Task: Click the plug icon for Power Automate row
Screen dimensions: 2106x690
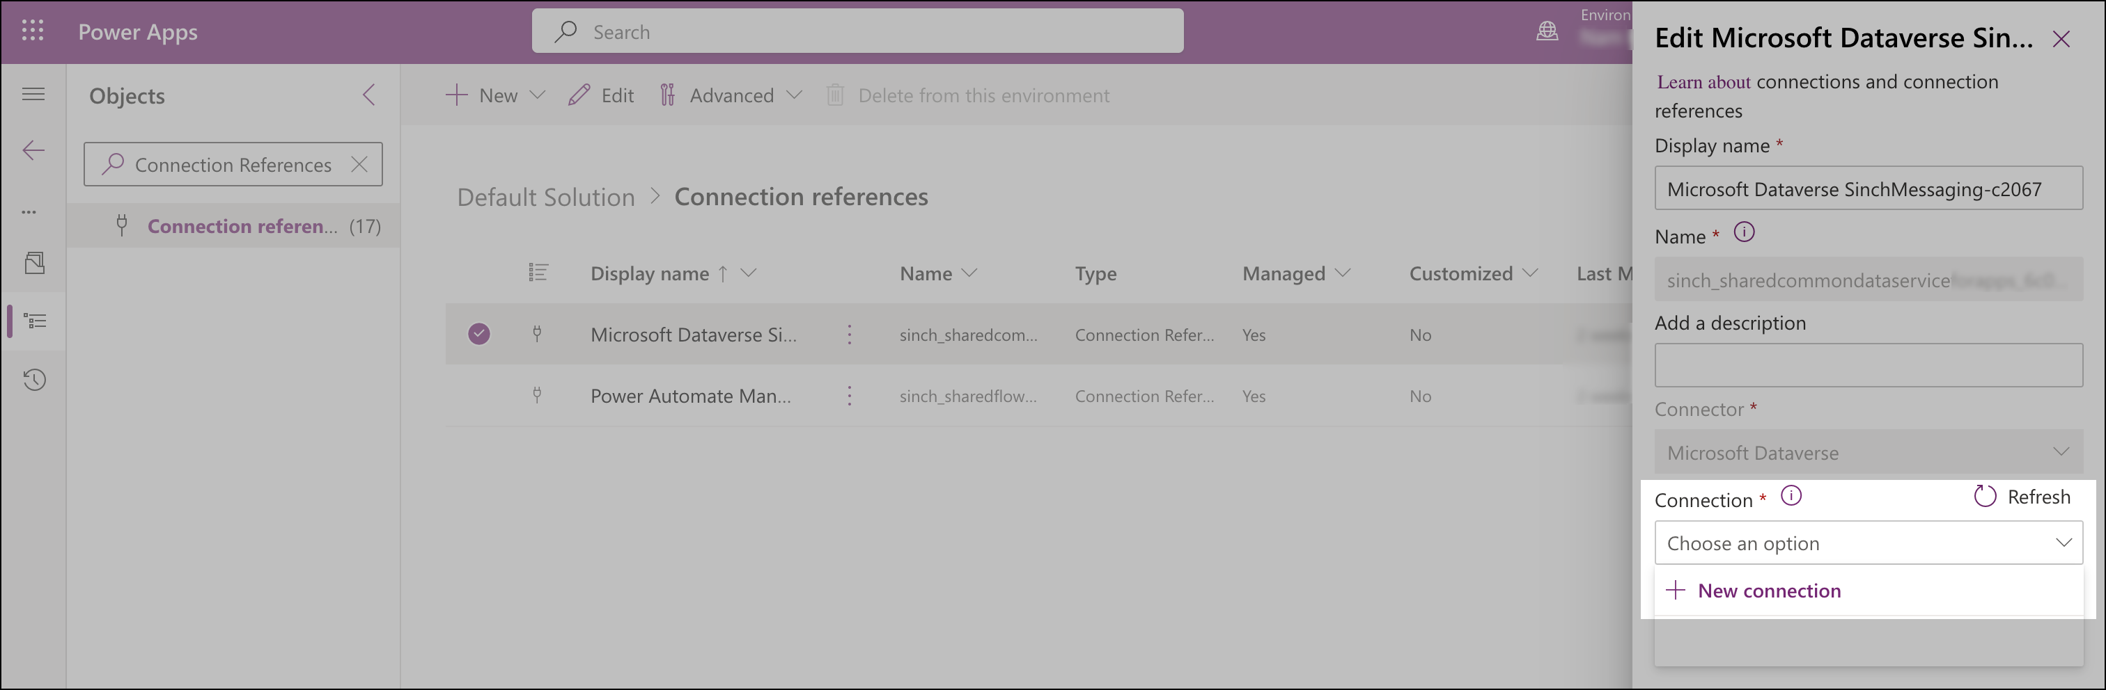Action: (537, 395)
